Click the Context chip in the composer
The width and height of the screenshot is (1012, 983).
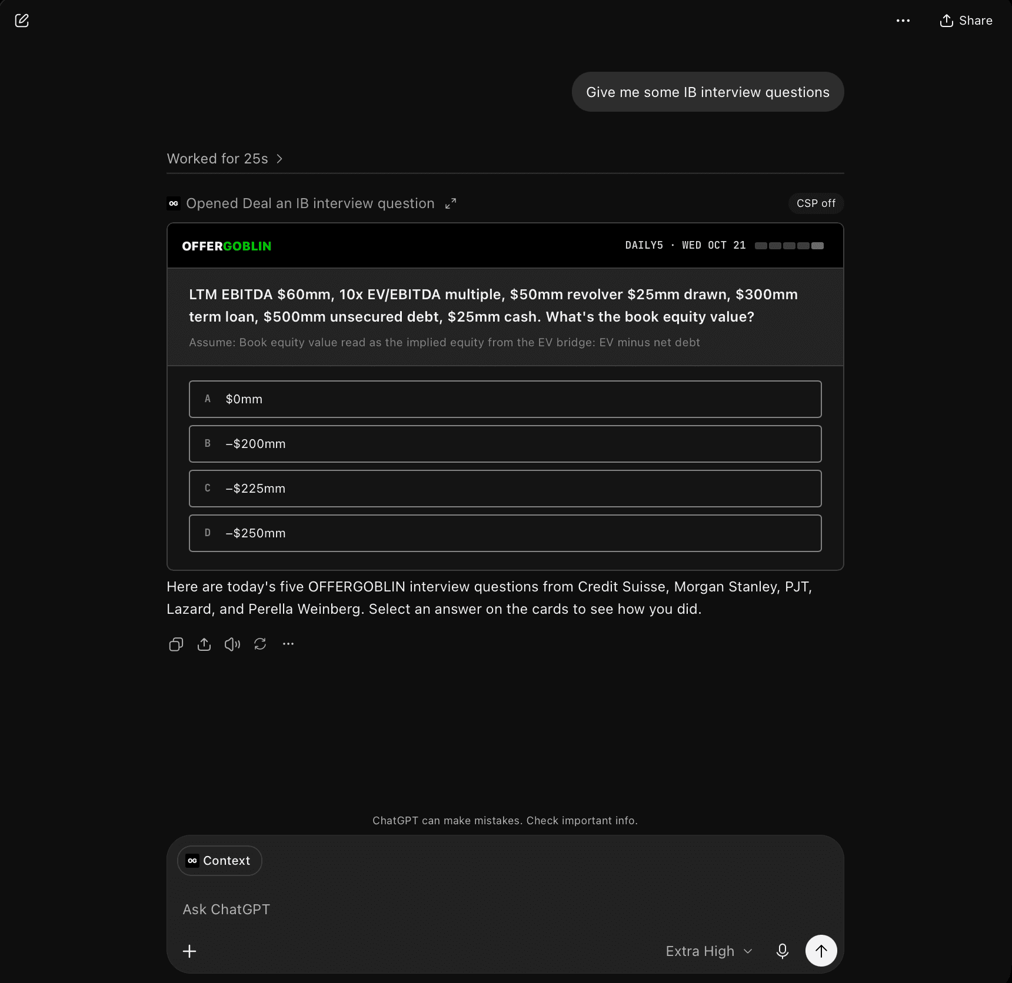219,861
